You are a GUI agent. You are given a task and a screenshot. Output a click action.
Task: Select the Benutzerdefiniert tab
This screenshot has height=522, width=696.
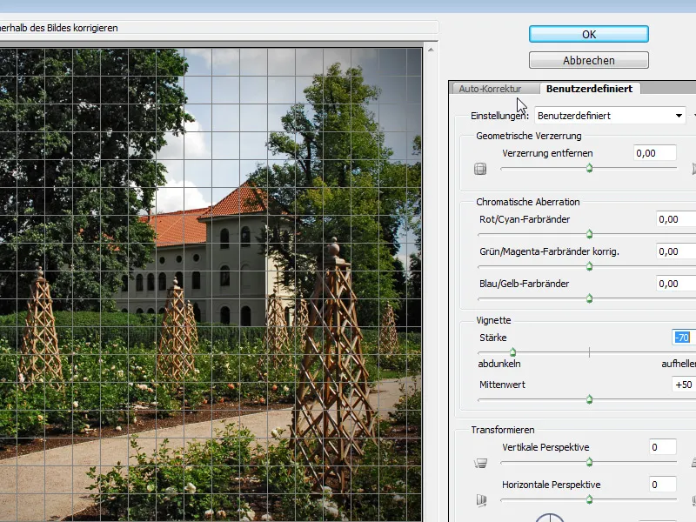tap(590, 89)
